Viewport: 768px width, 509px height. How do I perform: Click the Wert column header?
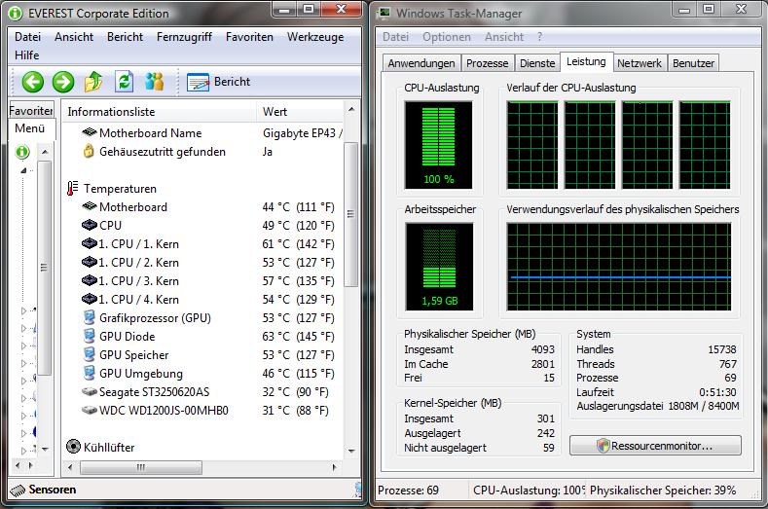[300, 112]
